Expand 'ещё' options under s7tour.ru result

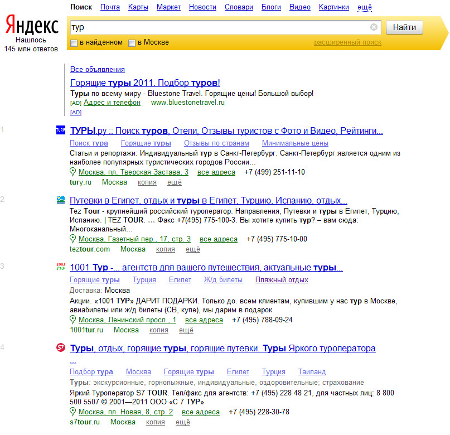(183, 422)
